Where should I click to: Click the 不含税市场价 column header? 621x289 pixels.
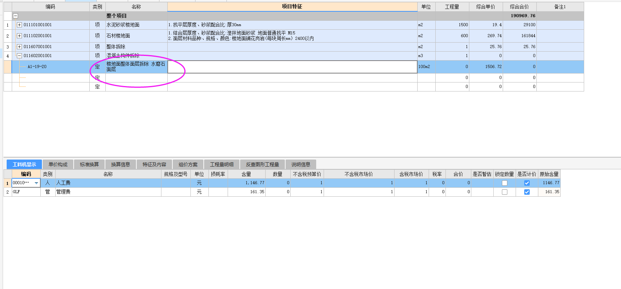(359, 174)
